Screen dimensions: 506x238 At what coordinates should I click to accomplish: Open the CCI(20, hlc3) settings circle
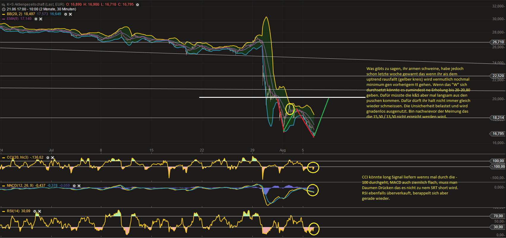pyautogui.click(x=48, y=158)
